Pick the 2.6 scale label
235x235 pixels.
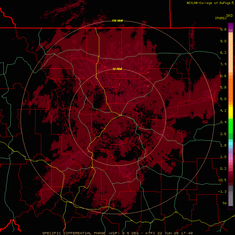pos(223,134)
